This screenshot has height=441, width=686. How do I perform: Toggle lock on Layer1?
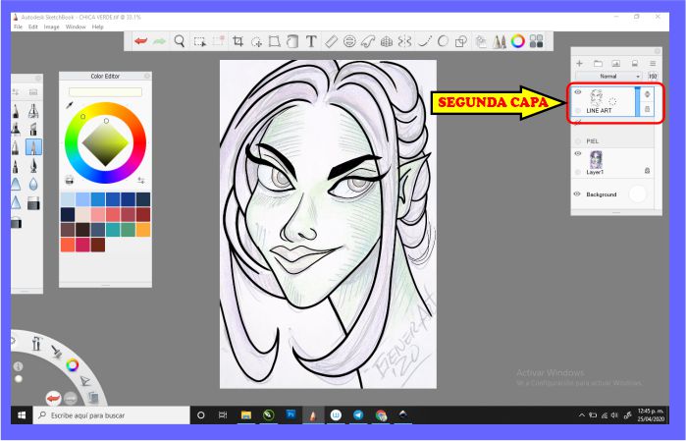click(647, 171)
